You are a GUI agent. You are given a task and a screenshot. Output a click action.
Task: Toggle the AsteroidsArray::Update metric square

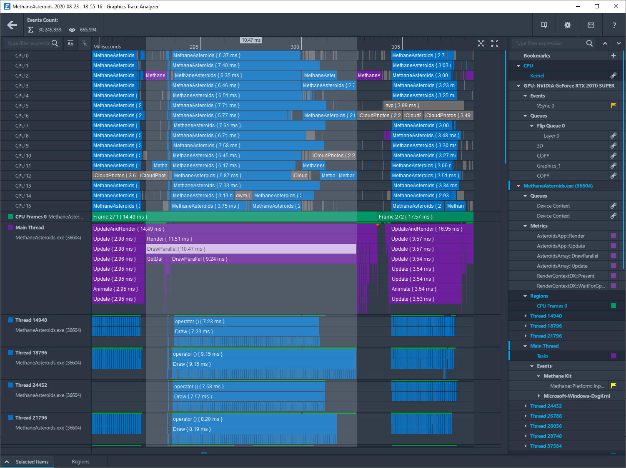click(613, 266)
